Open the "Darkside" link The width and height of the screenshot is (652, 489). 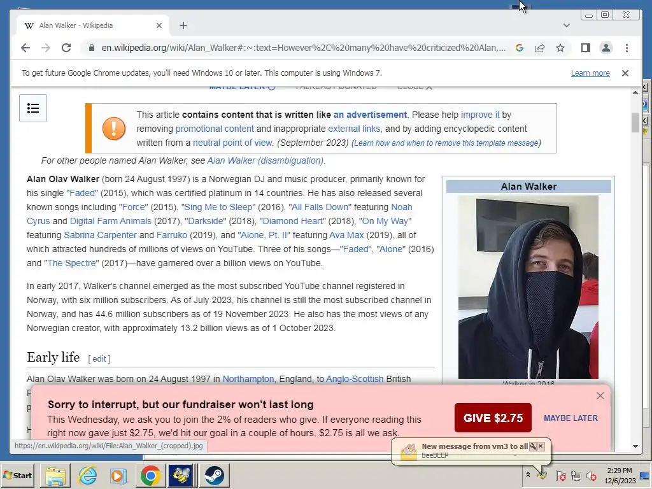pos(206,221)
